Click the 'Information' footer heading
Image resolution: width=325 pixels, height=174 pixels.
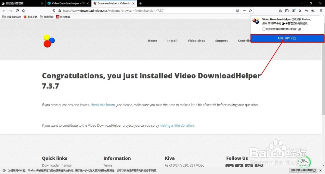(x=117, y=158)
